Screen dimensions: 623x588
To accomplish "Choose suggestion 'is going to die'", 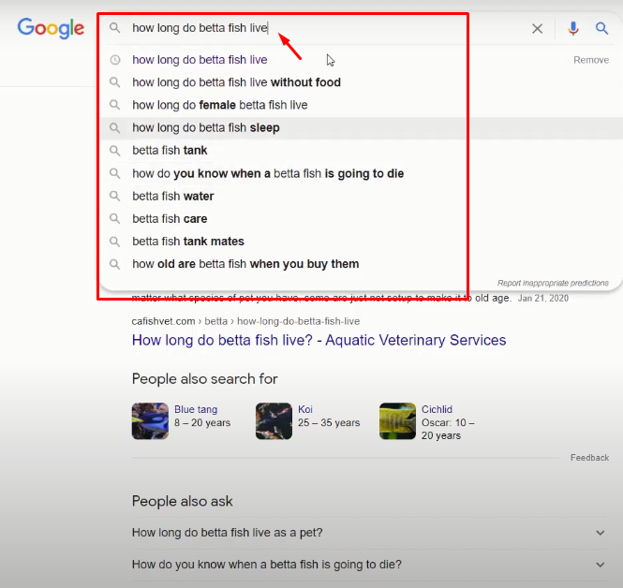I will tap(268, 173).
